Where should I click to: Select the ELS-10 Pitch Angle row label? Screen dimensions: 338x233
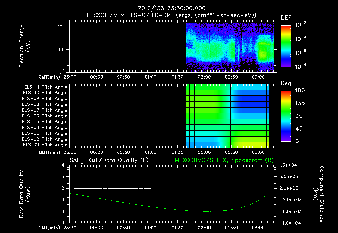tap(45, 93)
